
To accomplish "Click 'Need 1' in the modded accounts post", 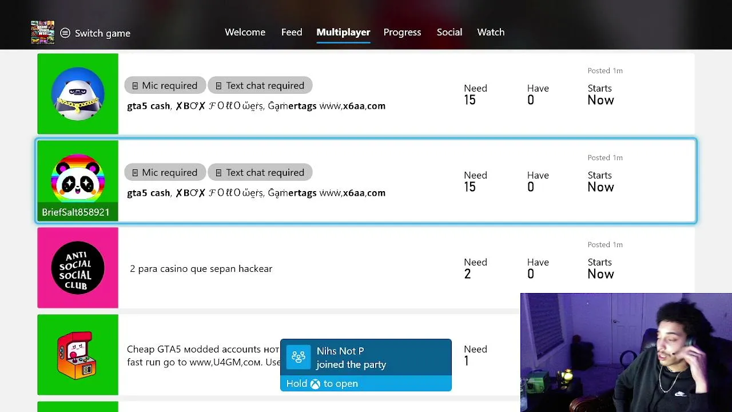I will click(x=475, y=355).
